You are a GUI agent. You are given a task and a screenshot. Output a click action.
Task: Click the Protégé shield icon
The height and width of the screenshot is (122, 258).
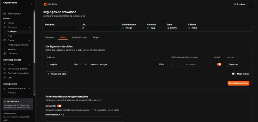point(123,28)
